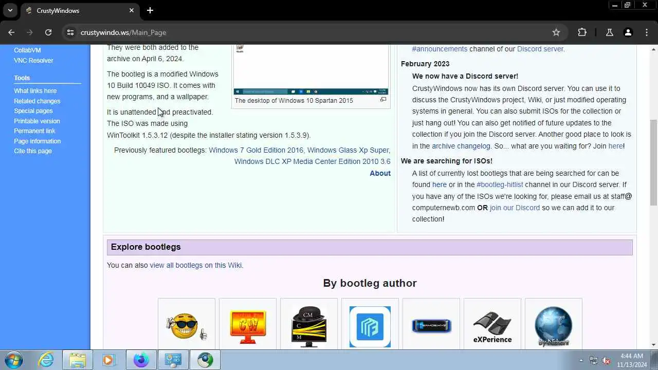The image size is (658, 370).
Task: Open a new tab with plus button
Action: pos(150,10)
